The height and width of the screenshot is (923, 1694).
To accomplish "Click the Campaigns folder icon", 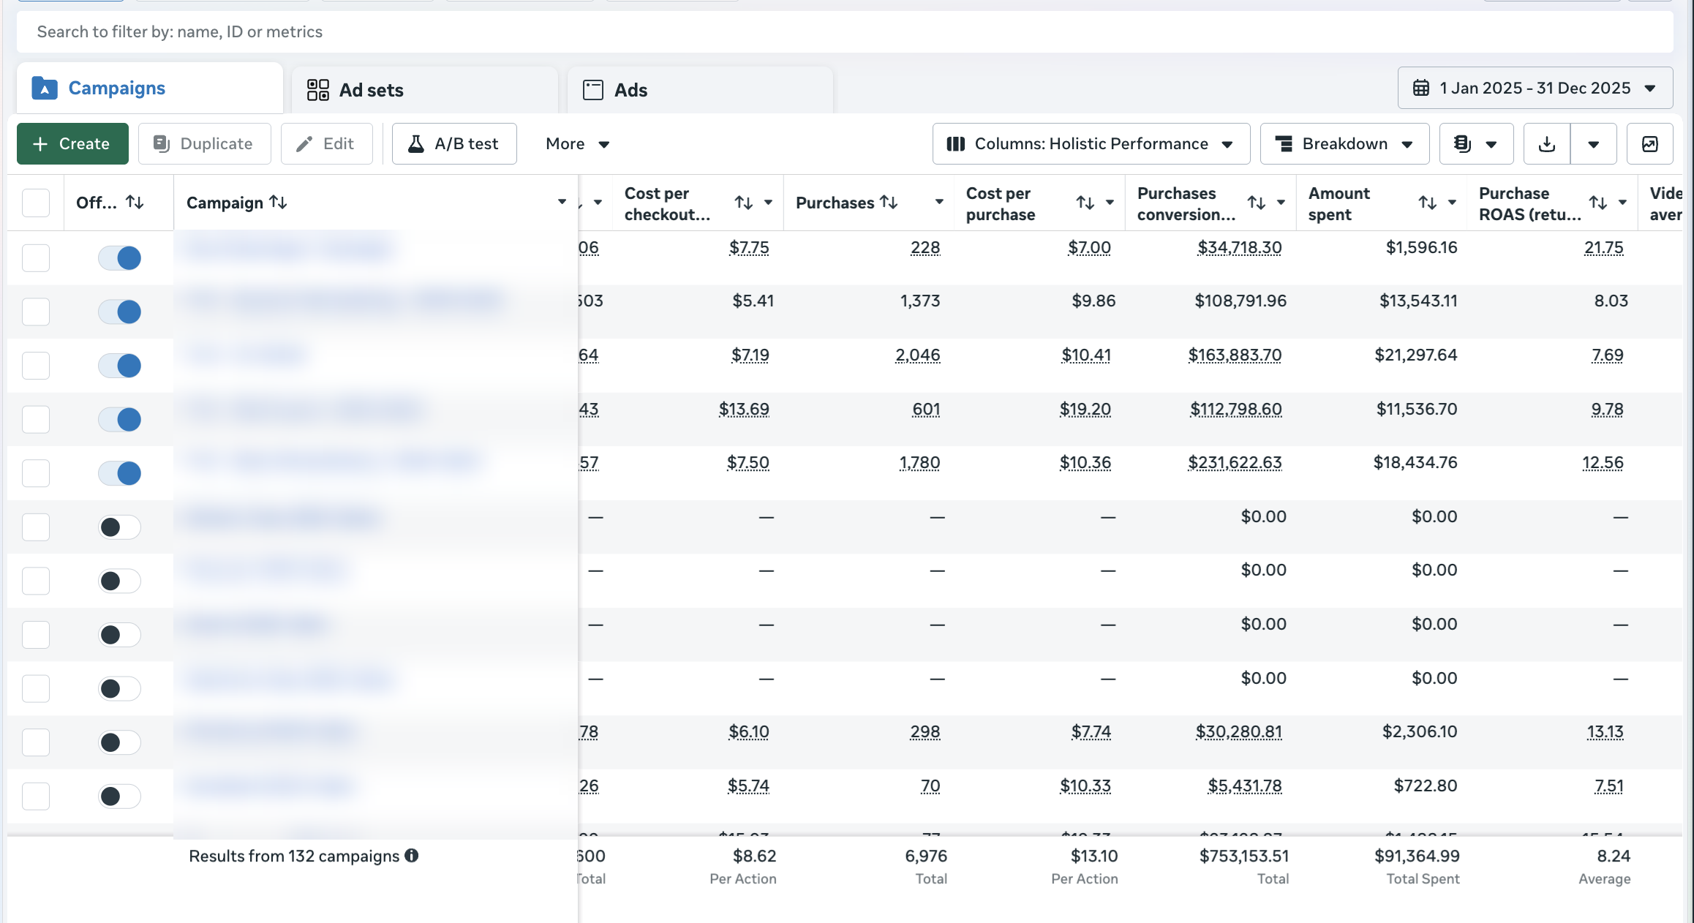I will (45, 88).
